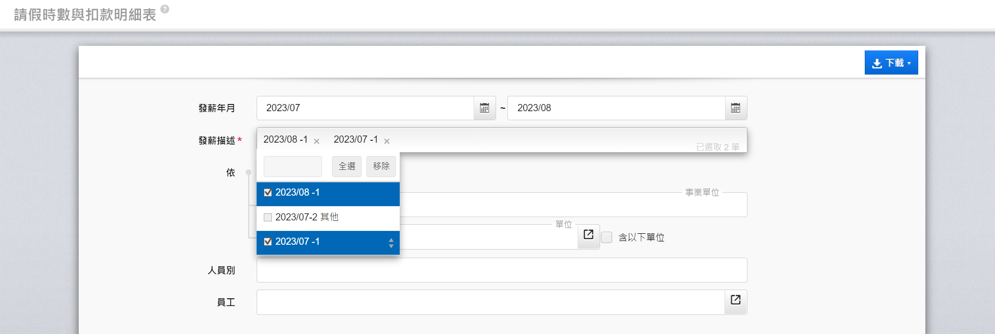The image size is (995, 334).
Task: Click the 發薪年月 start field 2023/07
Action: coord(365,108)
